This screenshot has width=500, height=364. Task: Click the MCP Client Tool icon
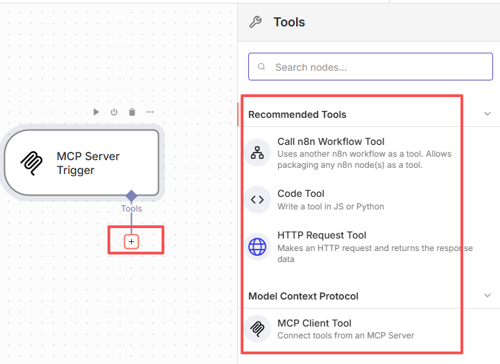pyautogui.click(x=257, y=328)
